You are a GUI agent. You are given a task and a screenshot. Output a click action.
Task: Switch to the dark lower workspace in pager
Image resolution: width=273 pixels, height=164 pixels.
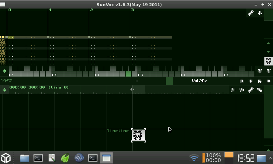coord(229,160)
